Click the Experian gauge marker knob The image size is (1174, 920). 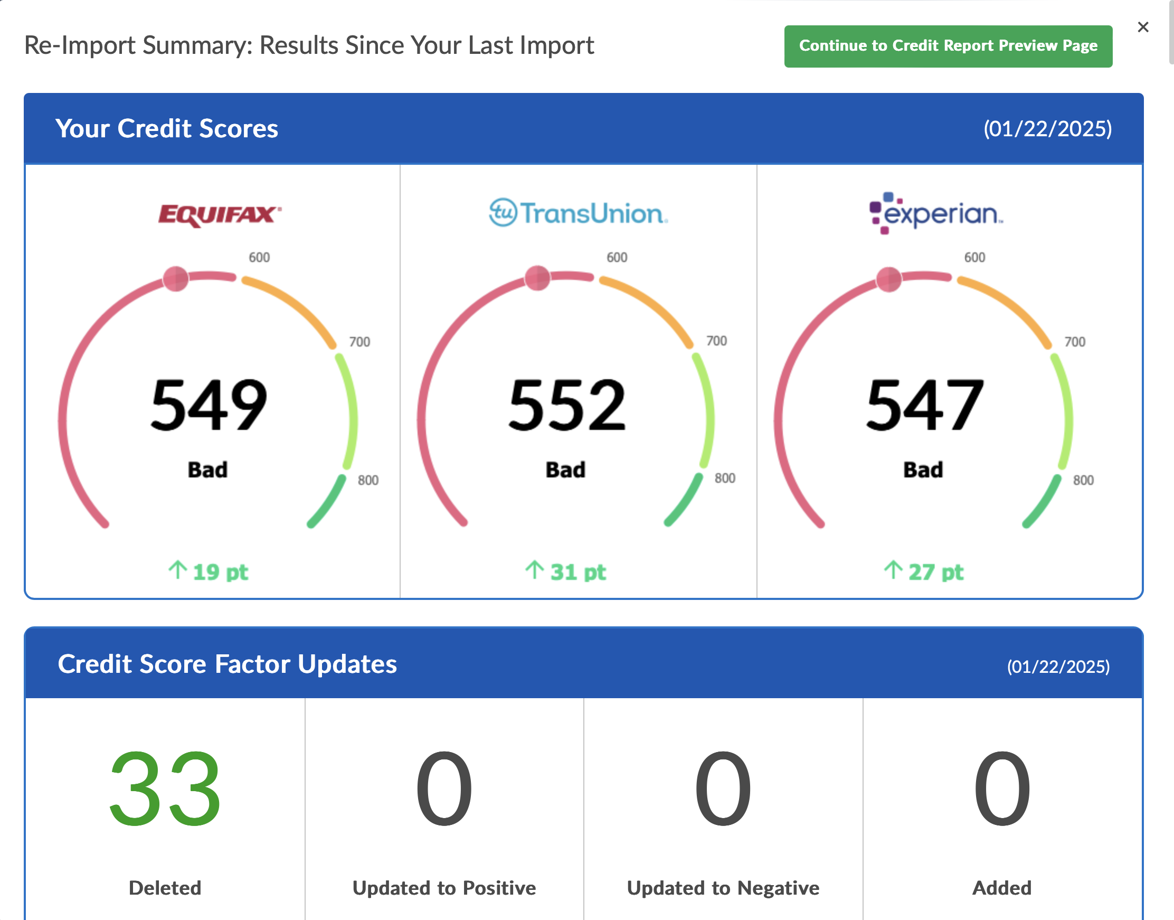tap(889, 279)
